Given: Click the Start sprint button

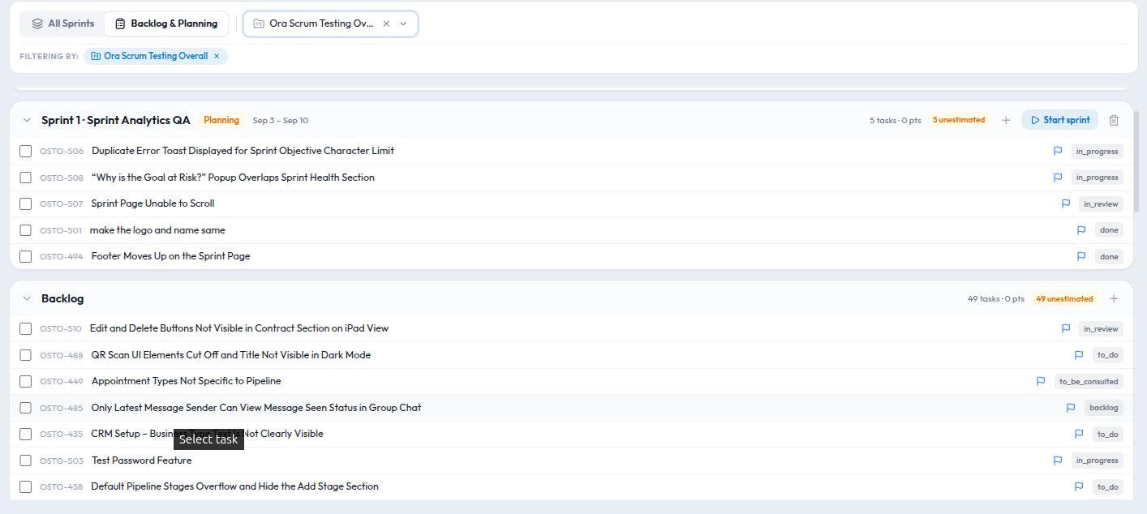Looking at the screenshot, I should (1060, 120).
